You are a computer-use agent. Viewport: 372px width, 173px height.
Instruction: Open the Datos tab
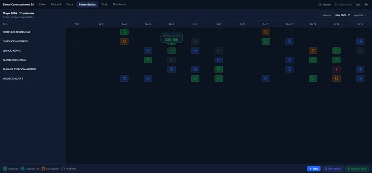click(x=70, y=4)
